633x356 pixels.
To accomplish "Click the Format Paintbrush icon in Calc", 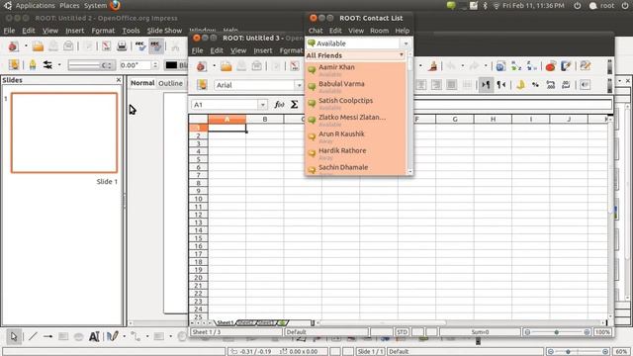I will tap(432, 66).
